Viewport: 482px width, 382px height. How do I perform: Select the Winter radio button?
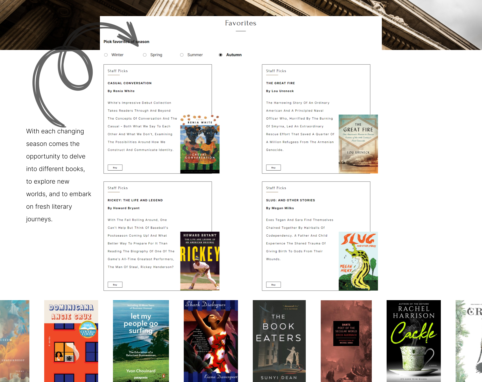click(x=106, y=55)
